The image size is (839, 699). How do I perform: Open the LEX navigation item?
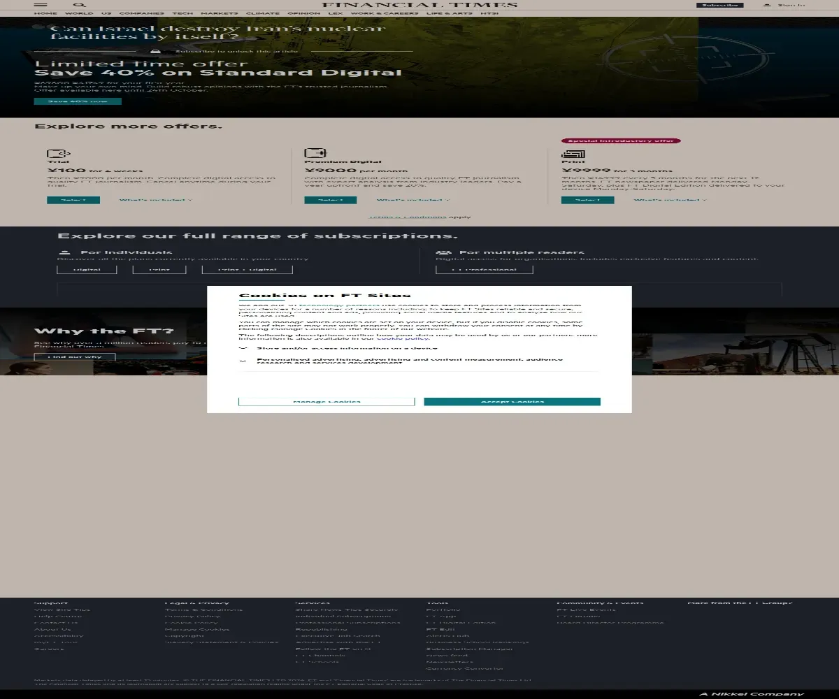(336, 13)
